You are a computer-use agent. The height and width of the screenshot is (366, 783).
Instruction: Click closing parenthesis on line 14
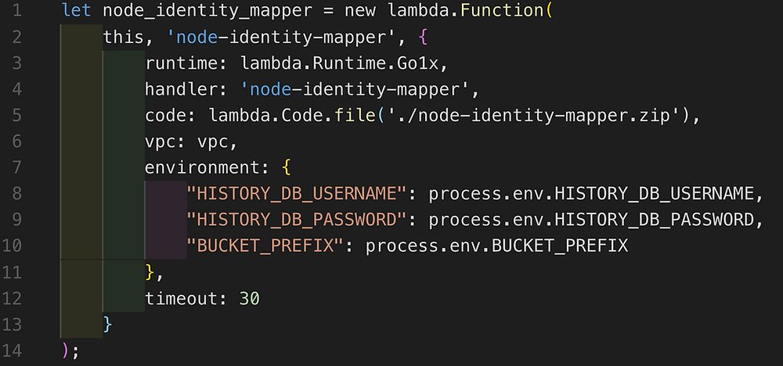[66, 350]
